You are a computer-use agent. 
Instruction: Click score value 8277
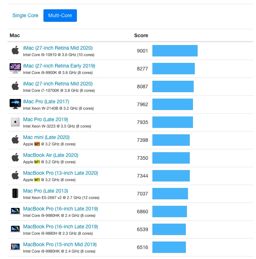click(x=142, y=69)
